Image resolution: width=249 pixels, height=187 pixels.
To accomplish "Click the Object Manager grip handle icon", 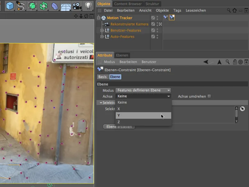I will 99,11.
